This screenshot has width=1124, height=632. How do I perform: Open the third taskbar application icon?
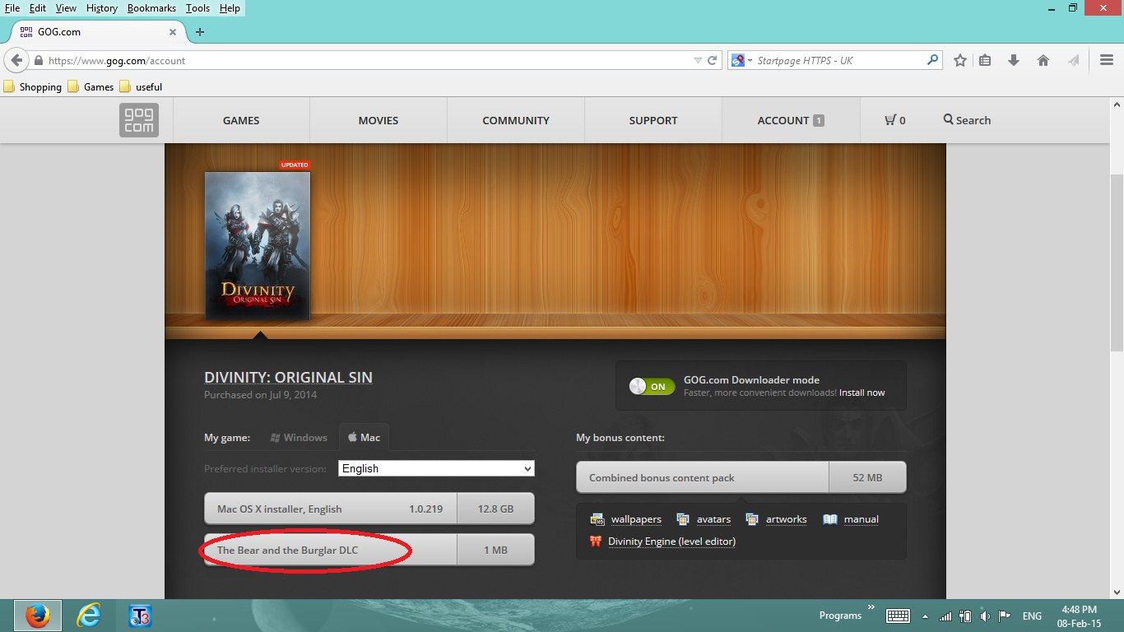(x=140, y=616)
